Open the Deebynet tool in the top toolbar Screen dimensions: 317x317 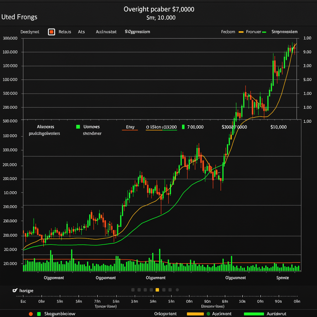pos(30,32)
